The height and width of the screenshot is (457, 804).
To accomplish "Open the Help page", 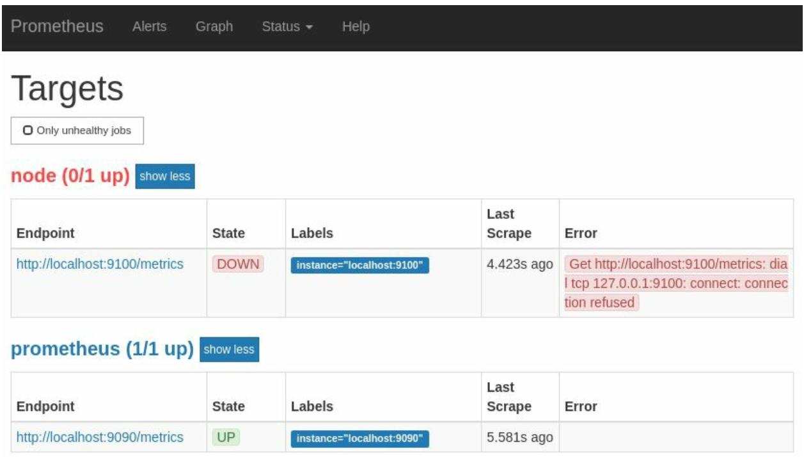I will 356,27.
